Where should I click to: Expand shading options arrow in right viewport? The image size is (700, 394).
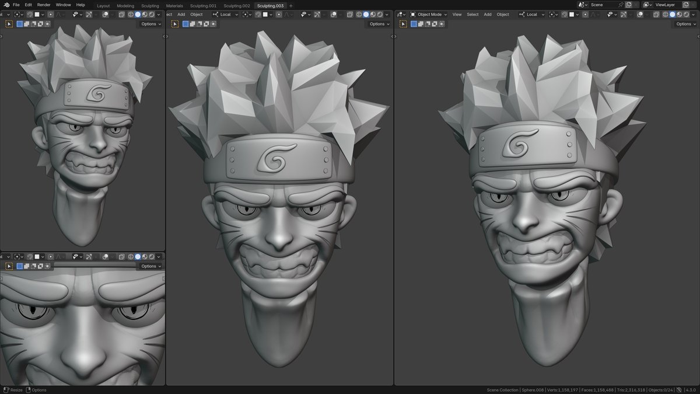pos(693,15)
